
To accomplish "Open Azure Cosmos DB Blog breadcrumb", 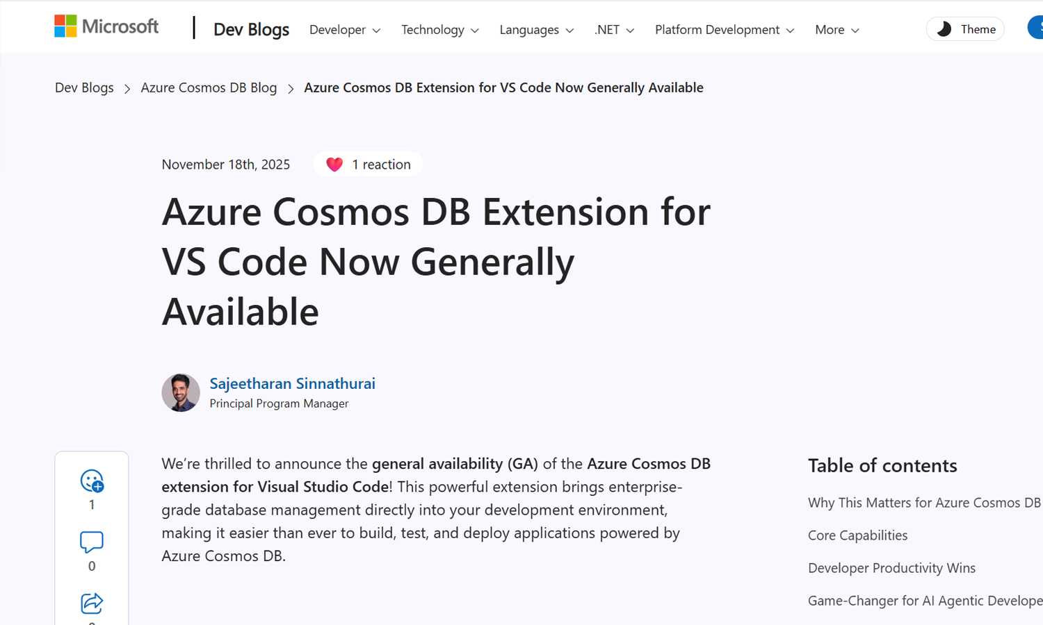I will [x=209, y=87].
